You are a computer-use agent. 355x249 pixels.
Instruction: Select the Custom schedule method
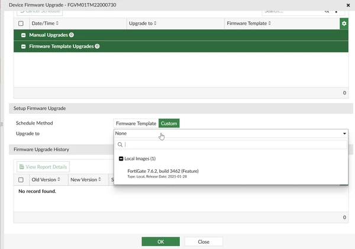pyautogui.click(x=169, y=123)
